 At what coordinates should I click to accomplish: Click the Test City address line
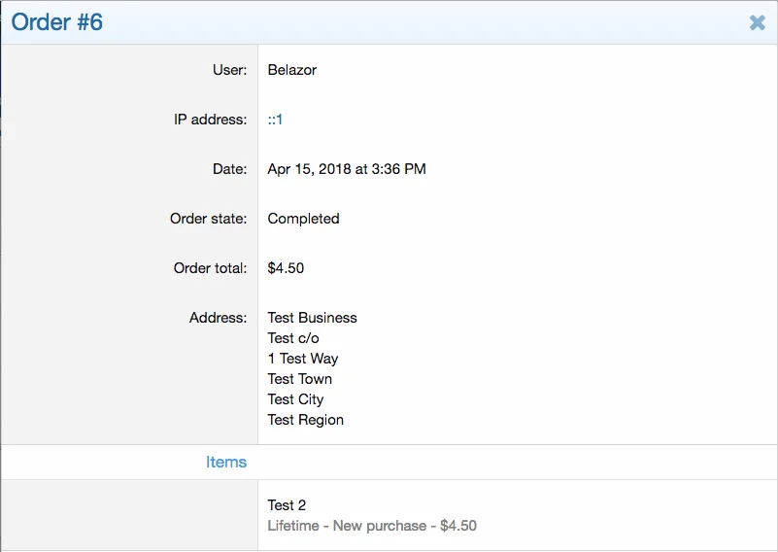tap(295, 399)
